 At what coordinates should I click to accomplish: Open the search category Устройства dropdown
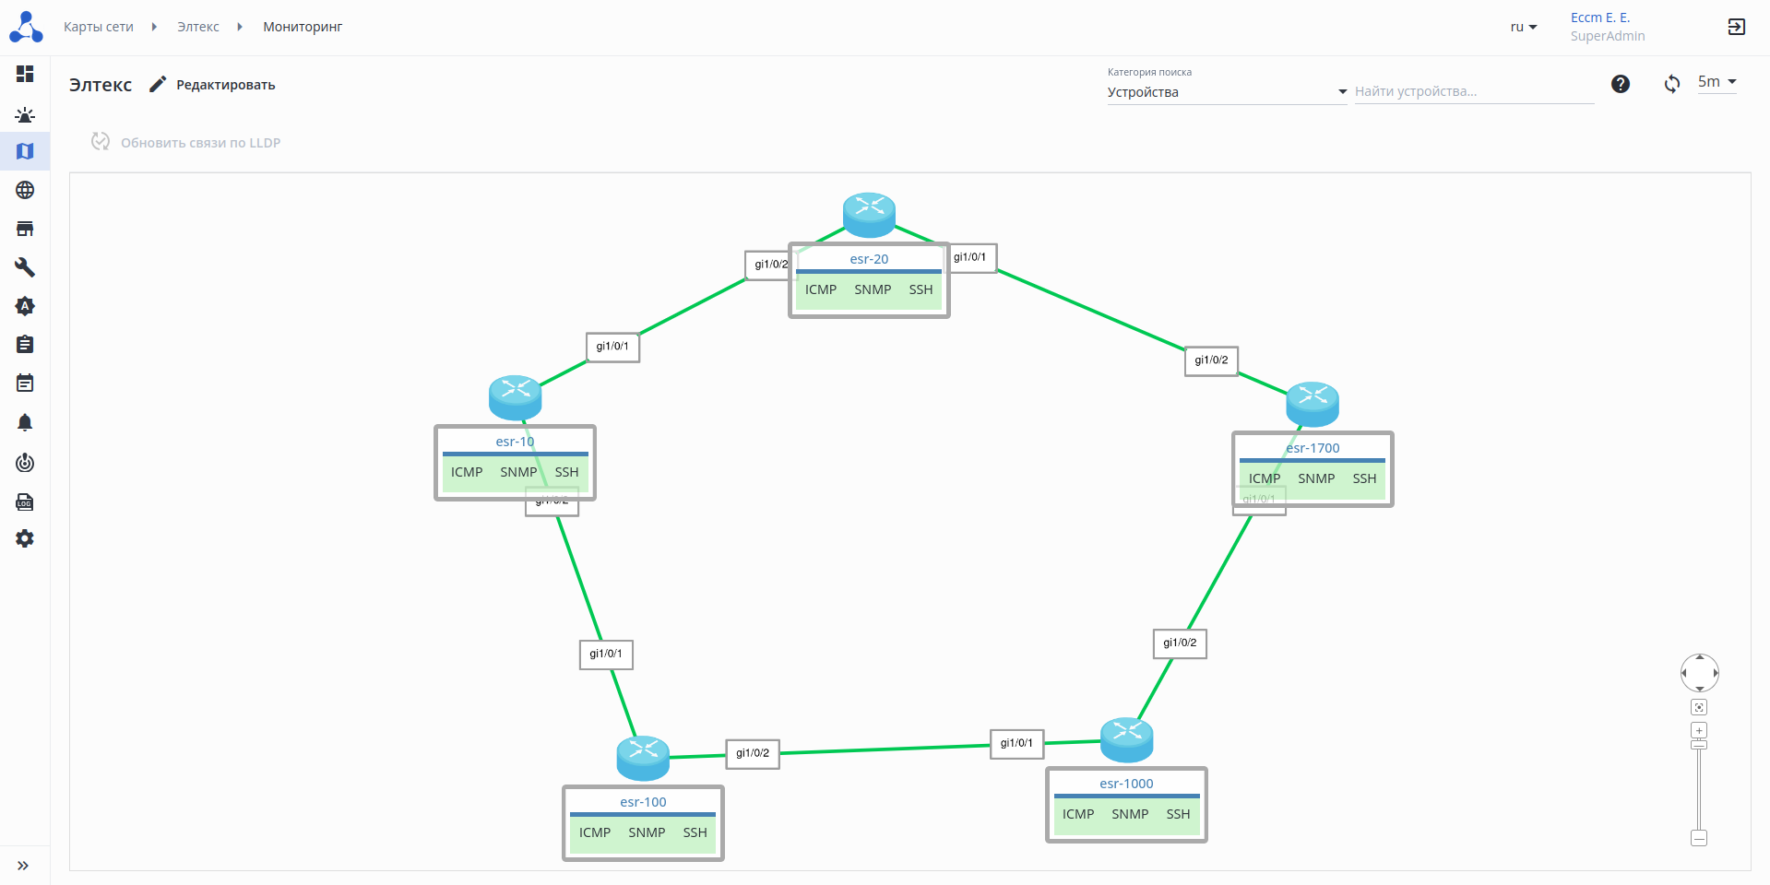tap(1227, 92)
